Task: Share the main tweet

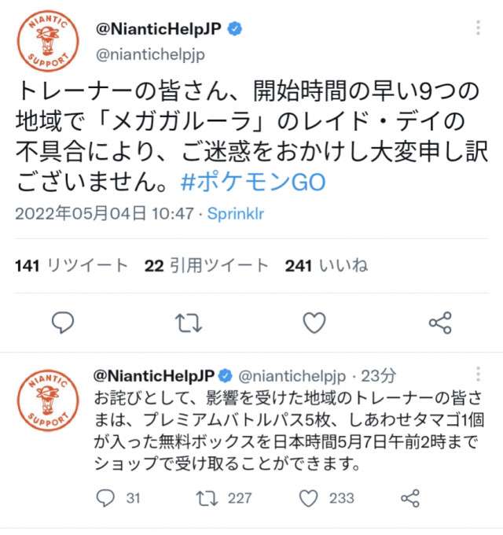Action: (x=440, y=323)
